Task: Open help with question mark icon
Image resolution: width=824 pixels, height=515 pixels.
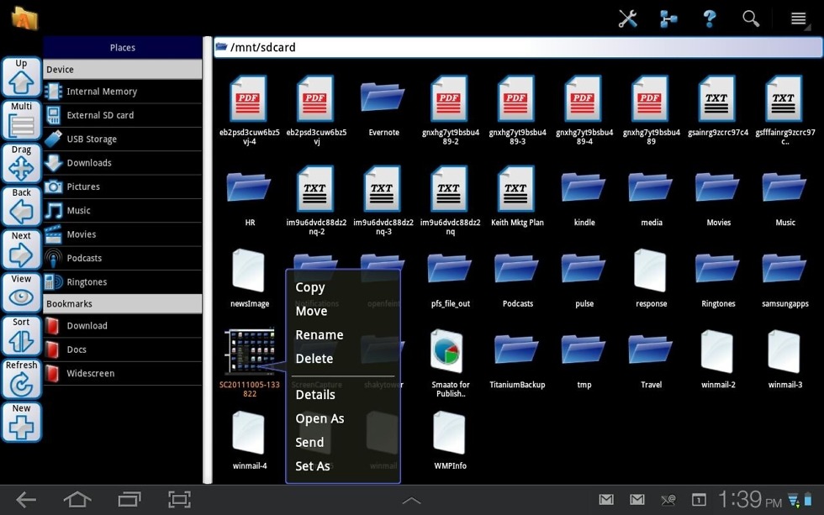Action: [x=710, y=18]
